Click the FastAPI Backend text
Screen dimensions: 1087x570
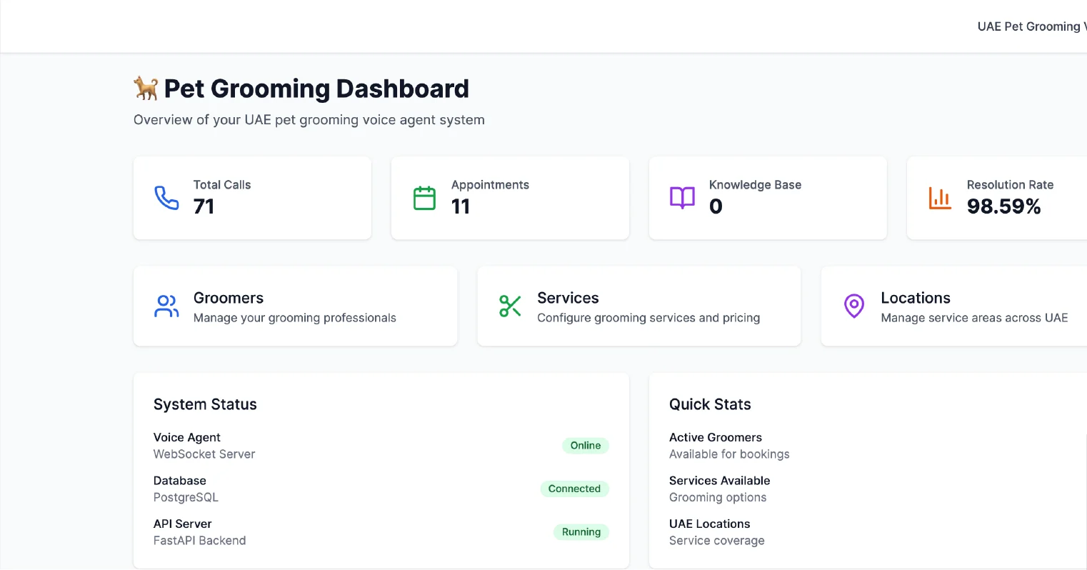click(200, 541)
